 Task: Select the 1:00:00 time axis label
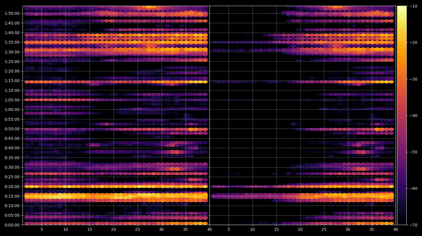(12, 109)
